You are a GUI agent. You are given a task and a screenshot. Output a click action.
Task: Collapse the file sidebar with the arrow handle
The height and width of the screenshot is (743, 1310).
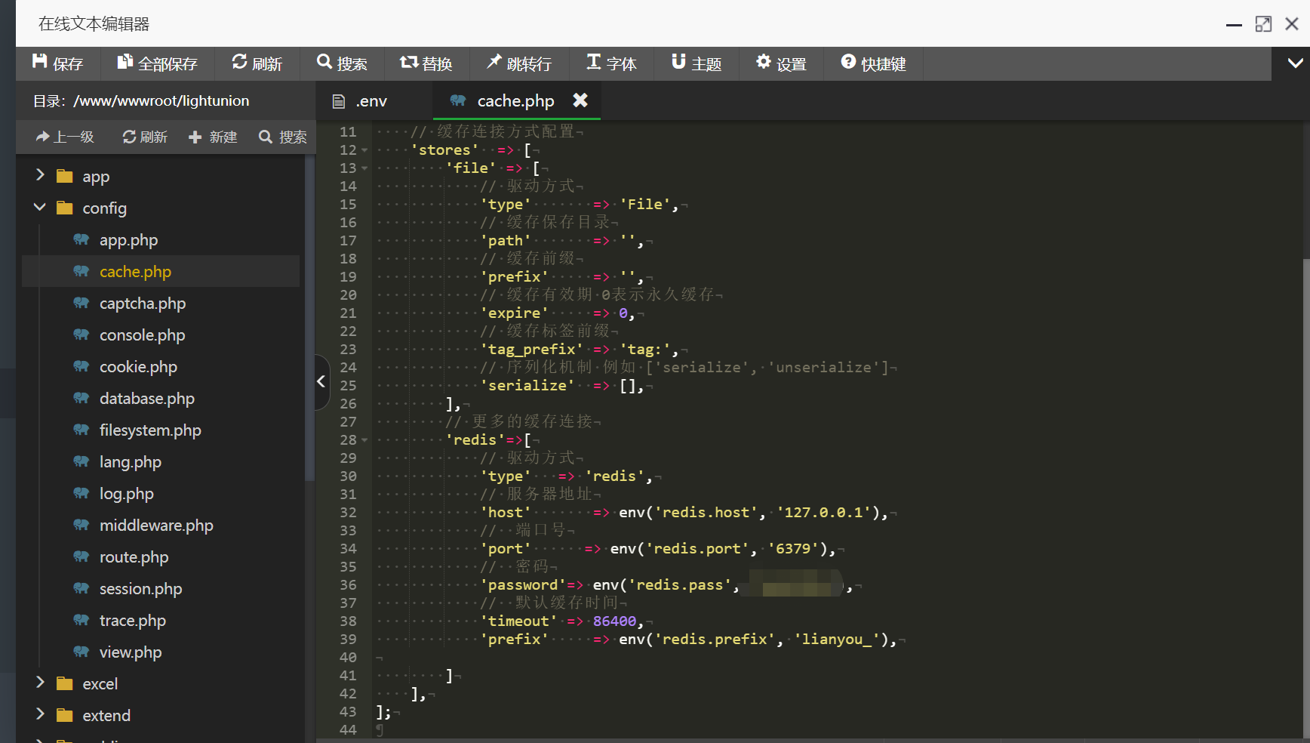(x=321, y=381)
